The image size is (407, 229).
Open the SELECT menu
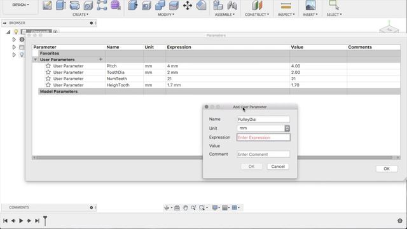pos(335,15)
